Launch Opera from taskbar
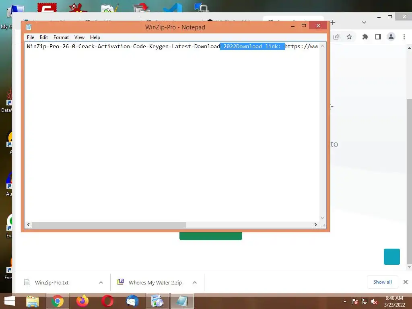Screen dimensions: 412x309 coord(107,301)
